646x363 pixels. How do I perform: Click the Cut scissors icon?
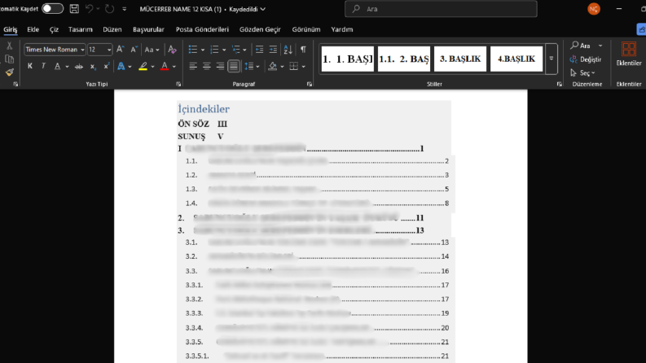pos(9,46)
